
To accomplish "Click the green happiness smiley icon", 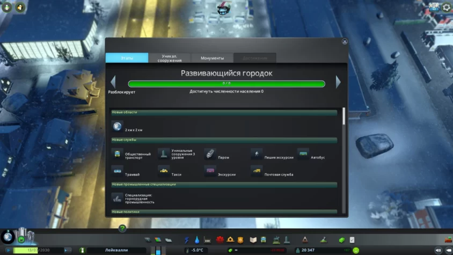I will [x=356, y=250].
